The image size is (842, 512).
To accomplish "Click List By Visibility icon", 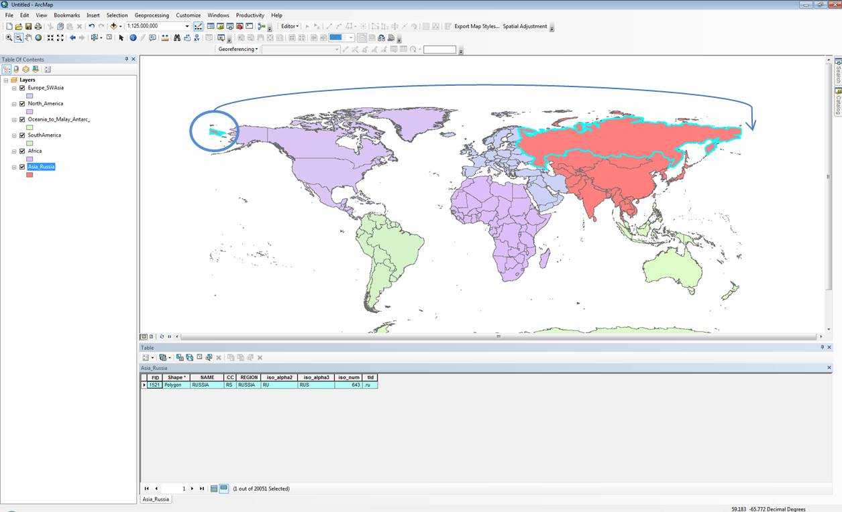I will click(25, 69).
